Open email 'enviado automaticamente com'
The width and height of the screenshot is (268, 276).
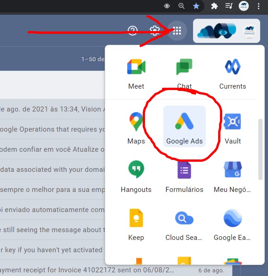tap(53, 209)
